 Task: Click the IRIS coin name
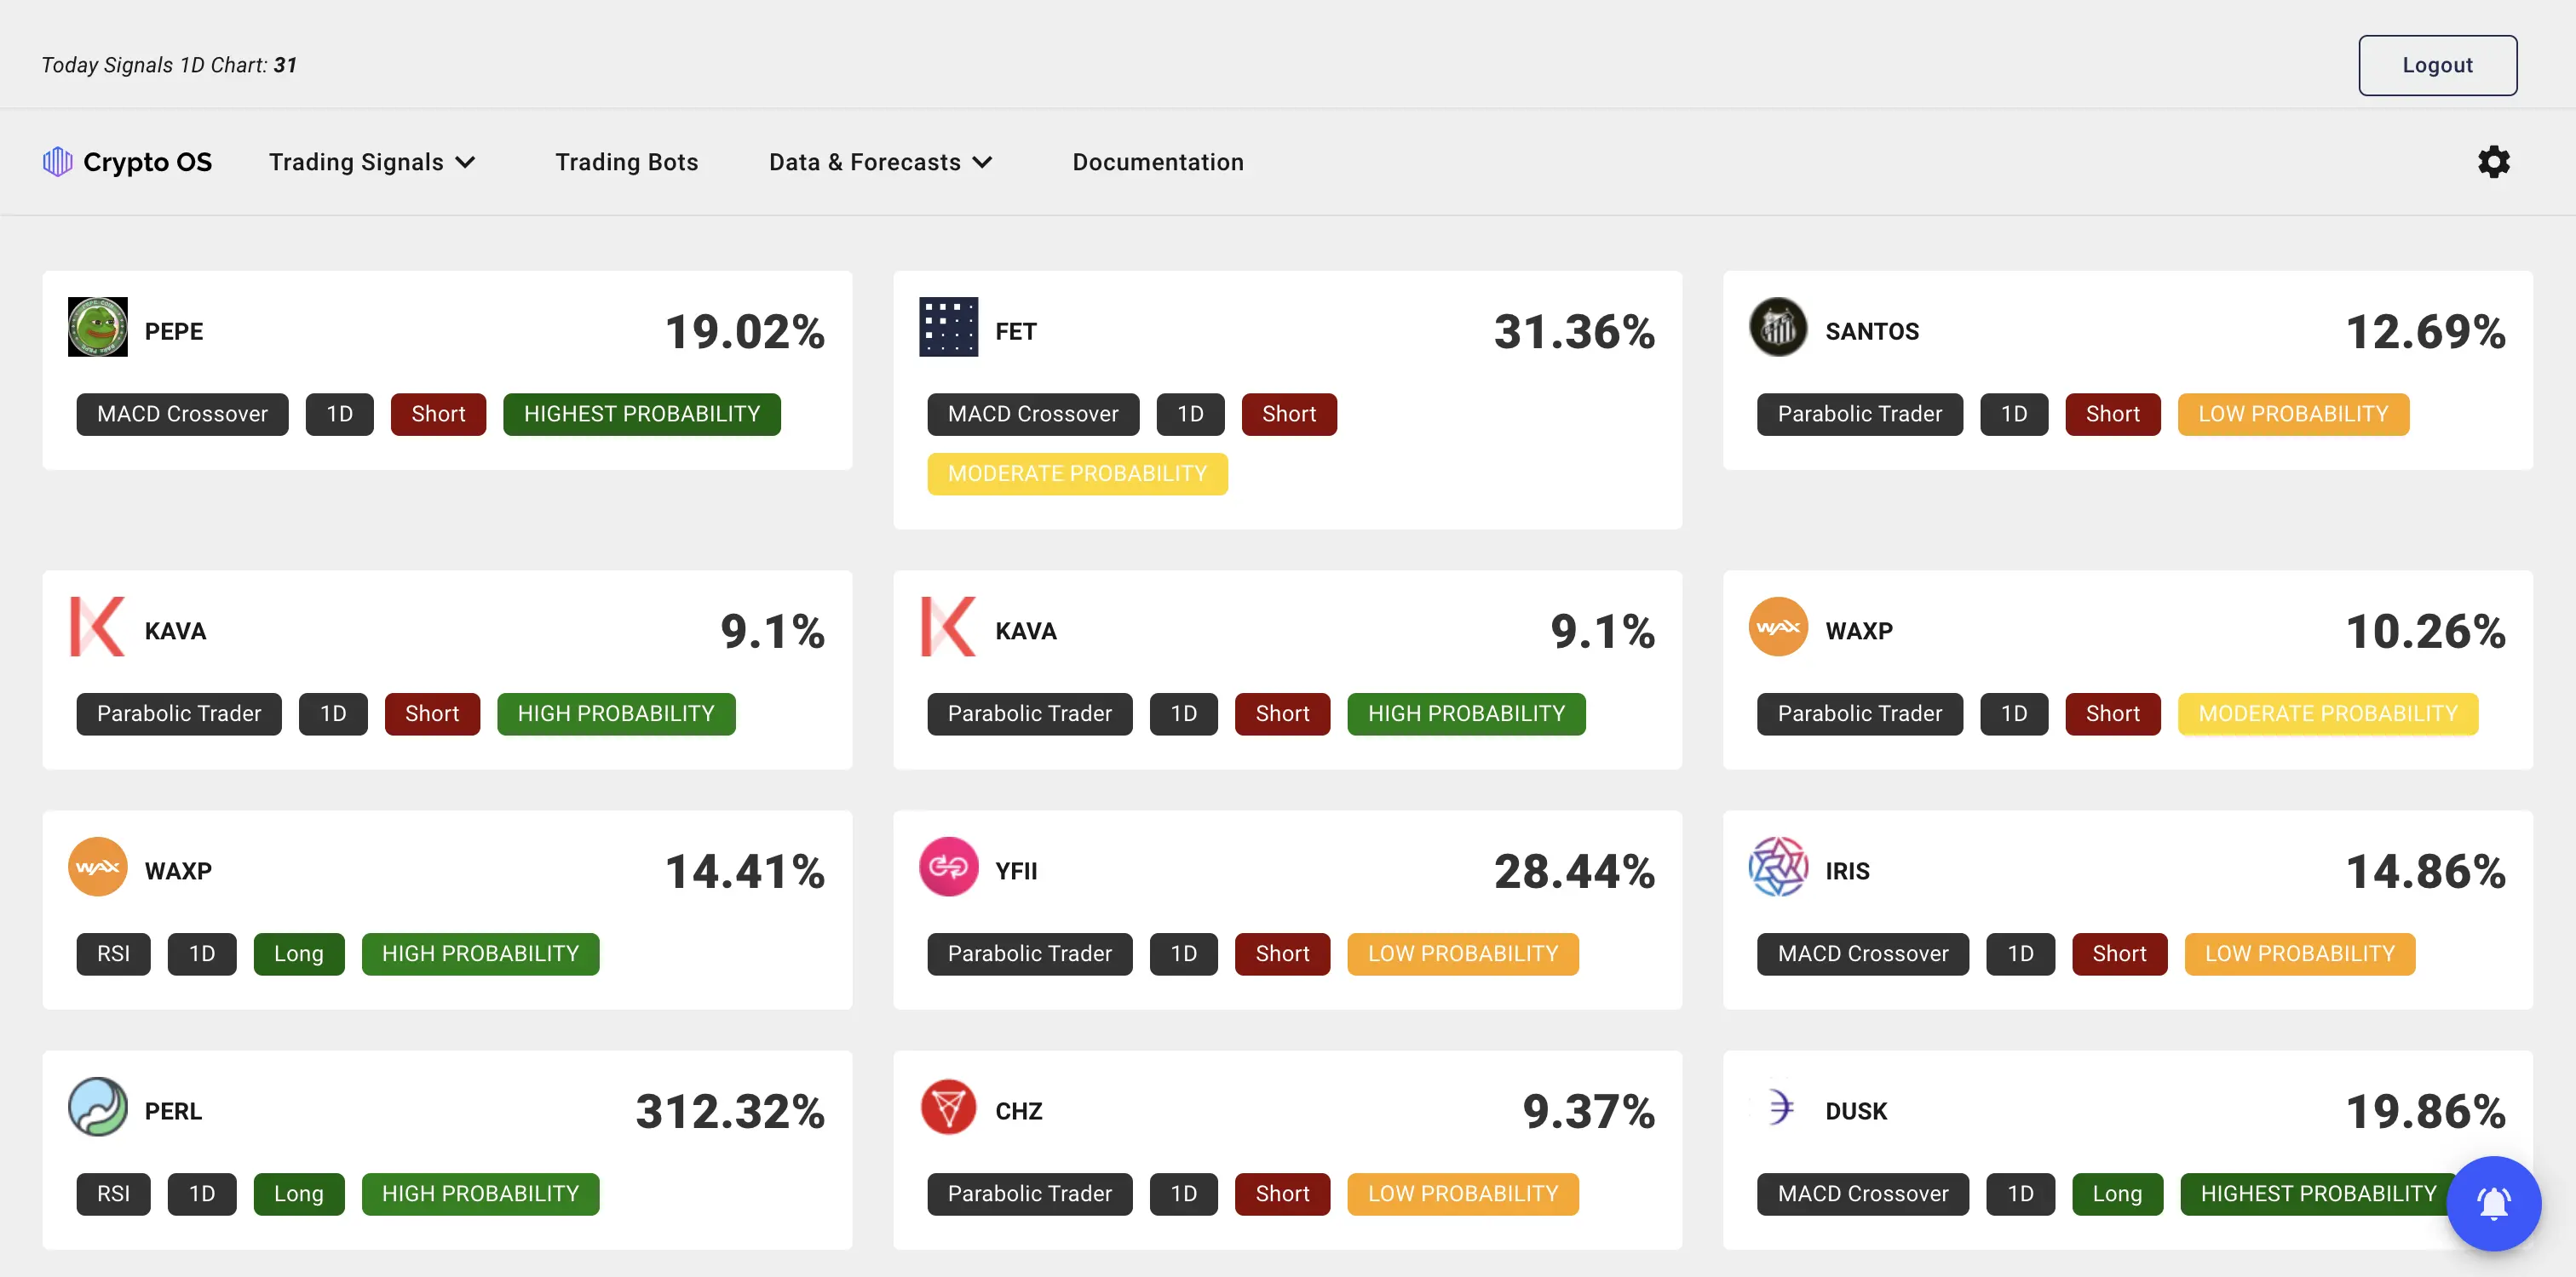[1847, 871]
